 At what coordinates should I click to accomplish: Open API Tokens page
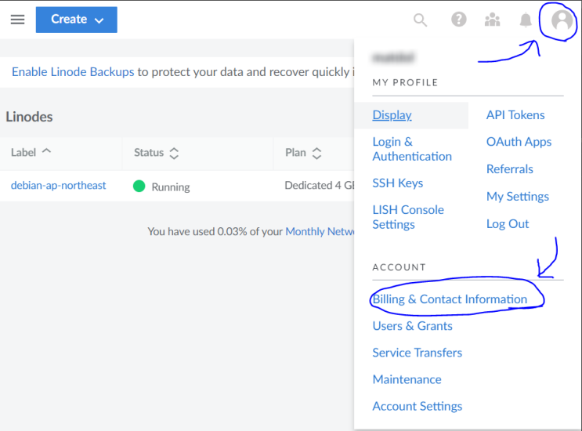click(515, 115)
